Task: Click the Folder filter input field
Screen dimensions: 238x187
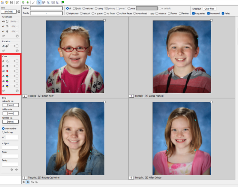Action: click(46, 8)
